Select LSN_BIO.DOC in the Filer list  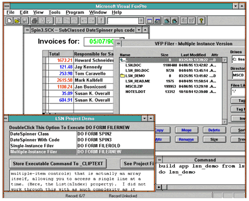170,70
